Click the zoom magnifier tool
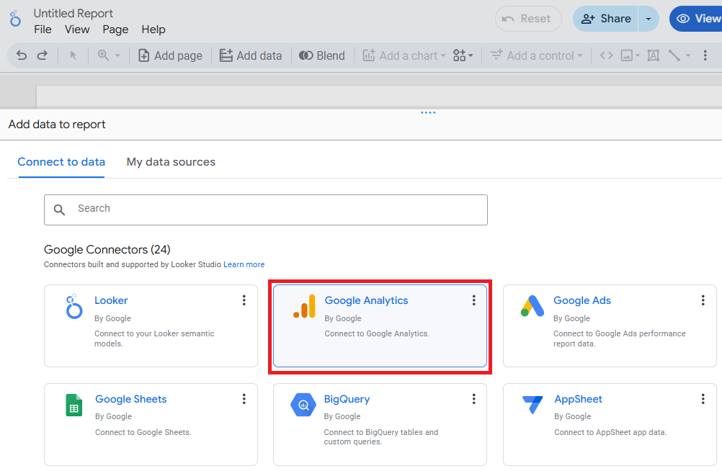Viewport: 722px width, 471px height. (103, 55)
